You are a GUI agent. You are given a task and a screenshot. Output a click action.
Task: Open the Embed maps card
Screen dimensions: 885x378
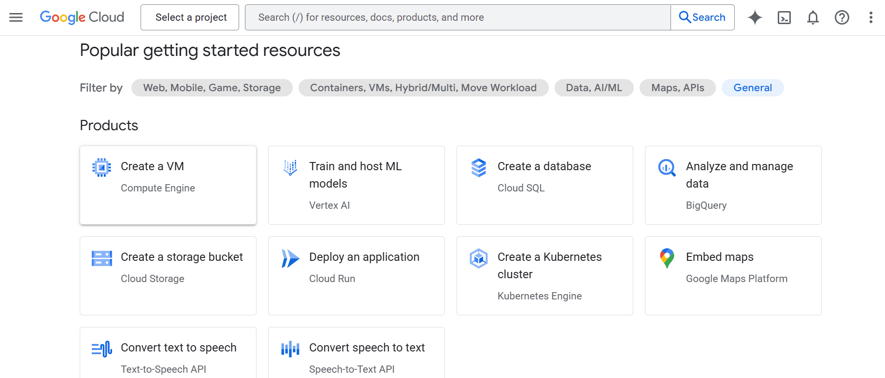(733, 276)
